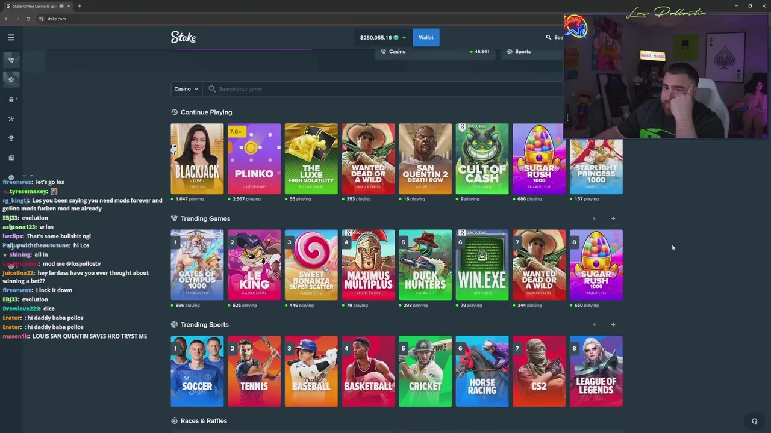The image size is (771, 433).
Task: Open the Baseball sports tile
Action: coord(311,371)
